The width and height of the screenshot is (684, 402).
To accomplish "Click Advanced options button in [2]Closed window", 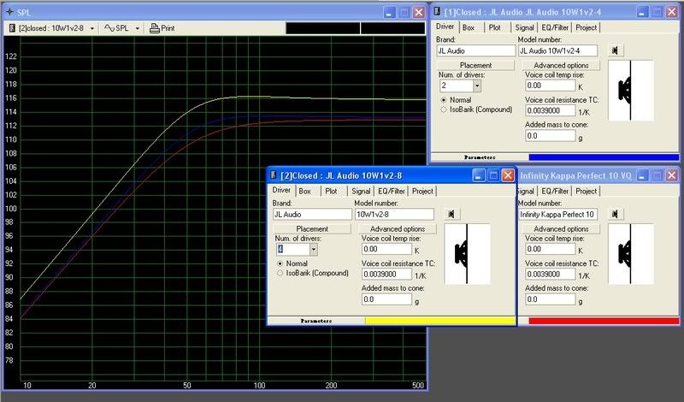I will tap(398, 229).
